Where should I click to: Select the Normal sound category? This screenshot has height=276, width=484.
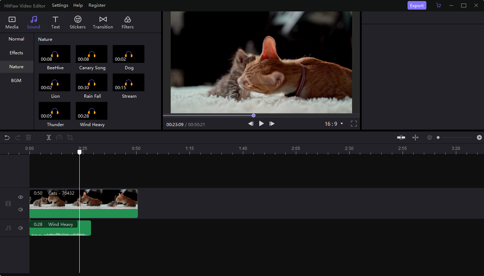click(x=16, y=39)
